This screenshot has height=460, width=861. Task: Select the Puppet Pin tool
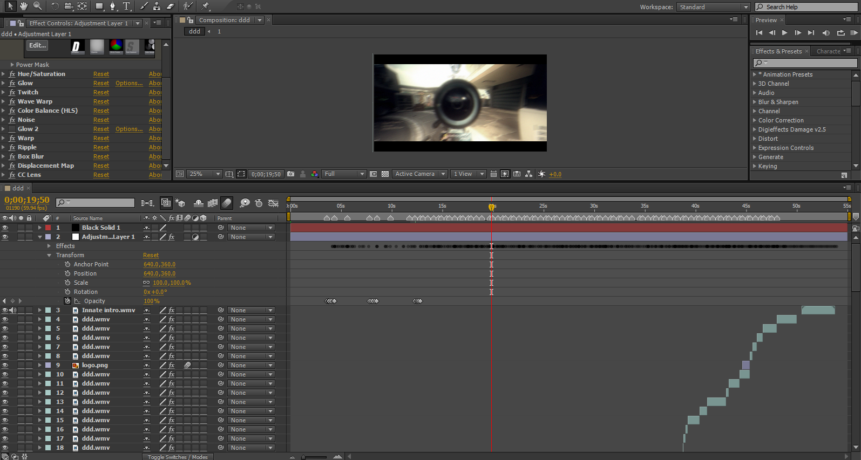(205, 6)
